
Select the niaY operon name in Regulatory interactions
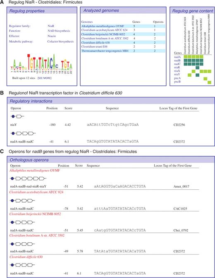click(x=14, y=125)
